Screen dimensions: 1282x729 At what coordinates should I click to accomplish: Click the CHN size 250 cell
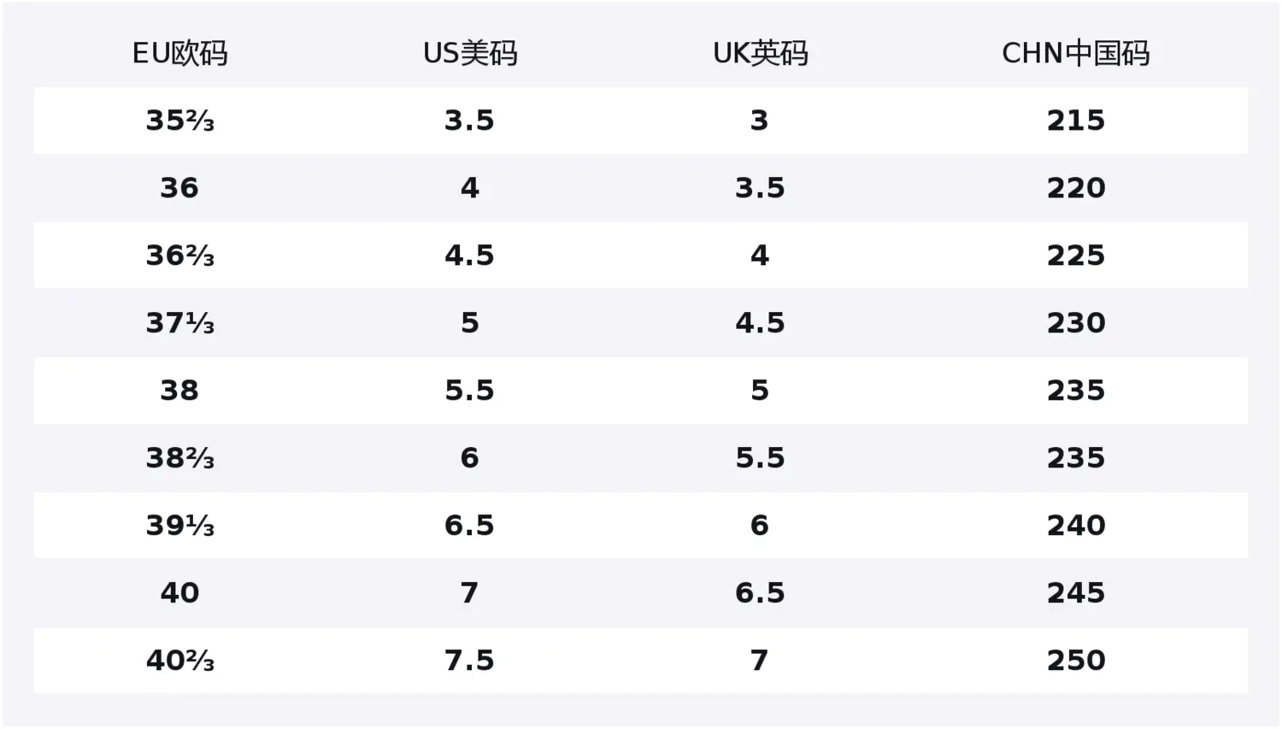1076,661
